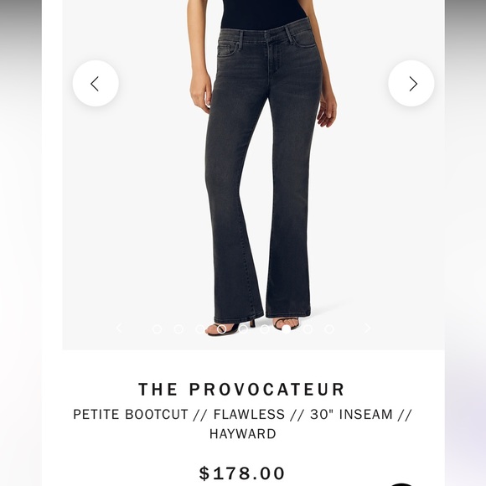Go to previous product photo using large left arrow
The width and height of the screenshot is (486, 486).
96,84
